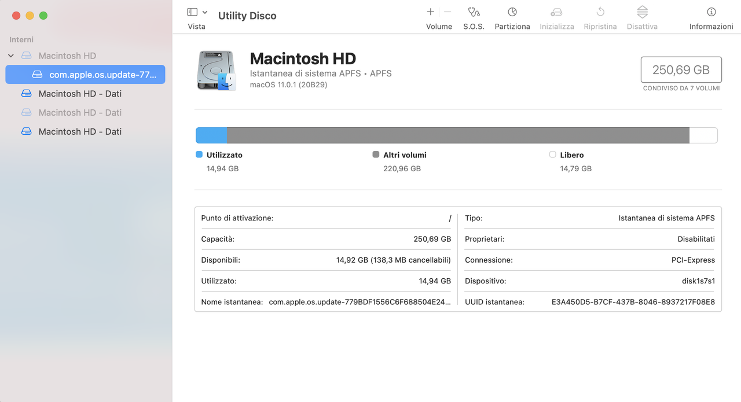Click the Nome istantanea com.apple.os.update value
Viewport: 741px width, 402px height.
(x=360, y=302)
